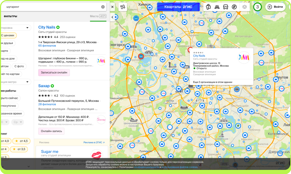Open the Реклама в 2ГИС link
This screenshot has width=291, height=174.
[94, 142]
